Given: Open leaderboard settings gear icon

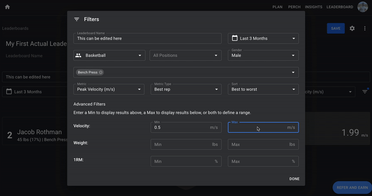Looking at the screenshot, I should point(352,28).
